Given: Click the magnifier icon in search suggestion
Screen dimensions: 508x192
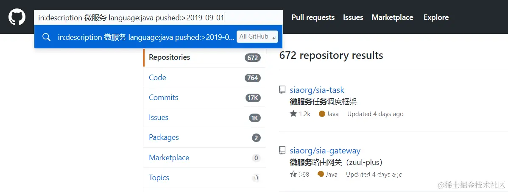Looking at the screenshot, I should point(46,37).
